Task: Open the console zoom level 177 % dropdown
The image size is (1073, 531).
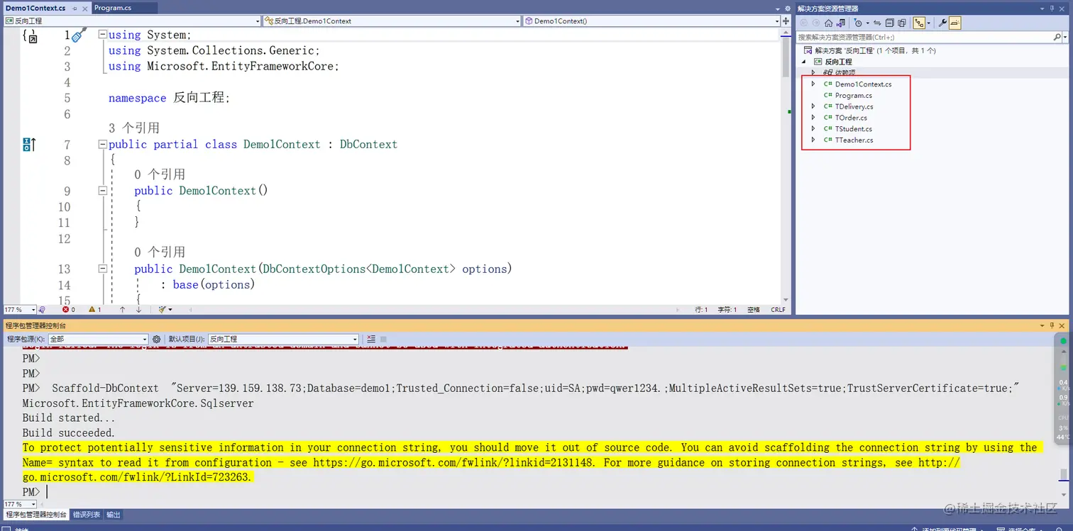Action: [x=19, y=504]
